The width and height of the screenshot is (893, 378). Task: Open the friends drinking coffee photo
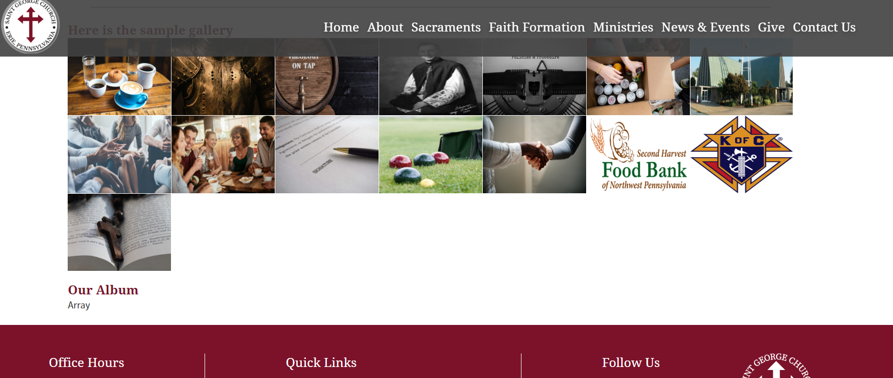point(223,154)
